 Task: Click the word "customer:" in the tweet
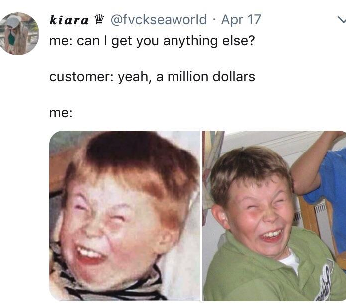tap(81, 77)
